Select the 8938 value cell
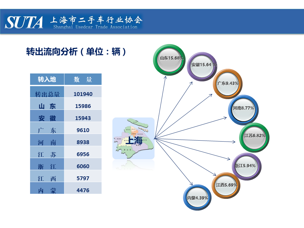304x228 pixels. [x=83, y=142]
